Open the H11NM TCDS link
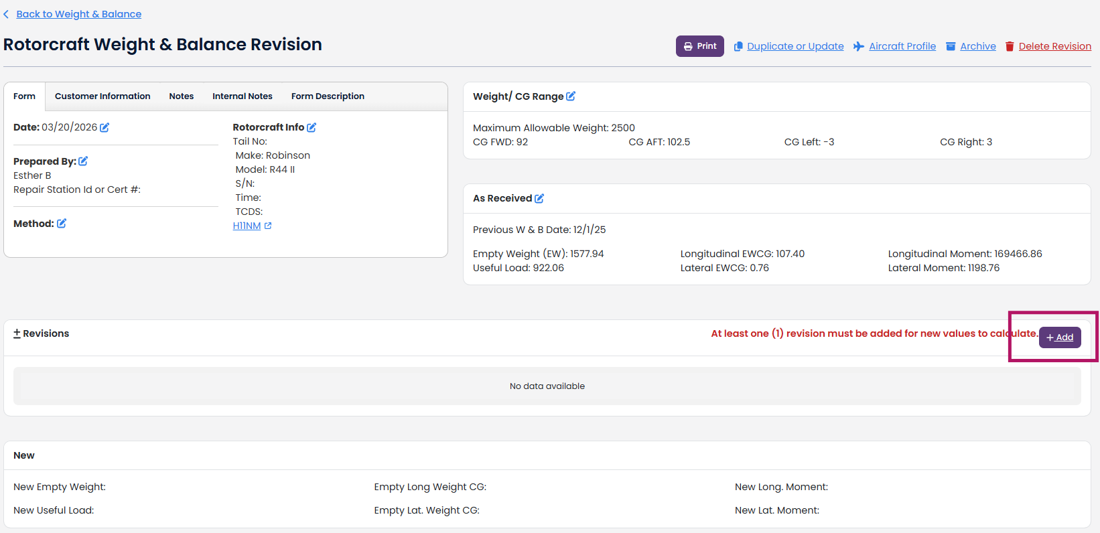1100x533 pixels. 247,226
